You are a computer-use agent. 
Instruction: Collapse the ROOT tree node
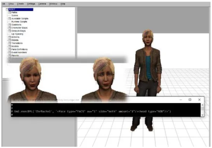click(7, 9)
